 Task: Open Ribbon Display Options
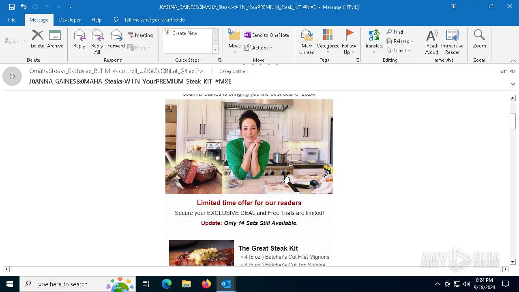click(x=453, y=6)
